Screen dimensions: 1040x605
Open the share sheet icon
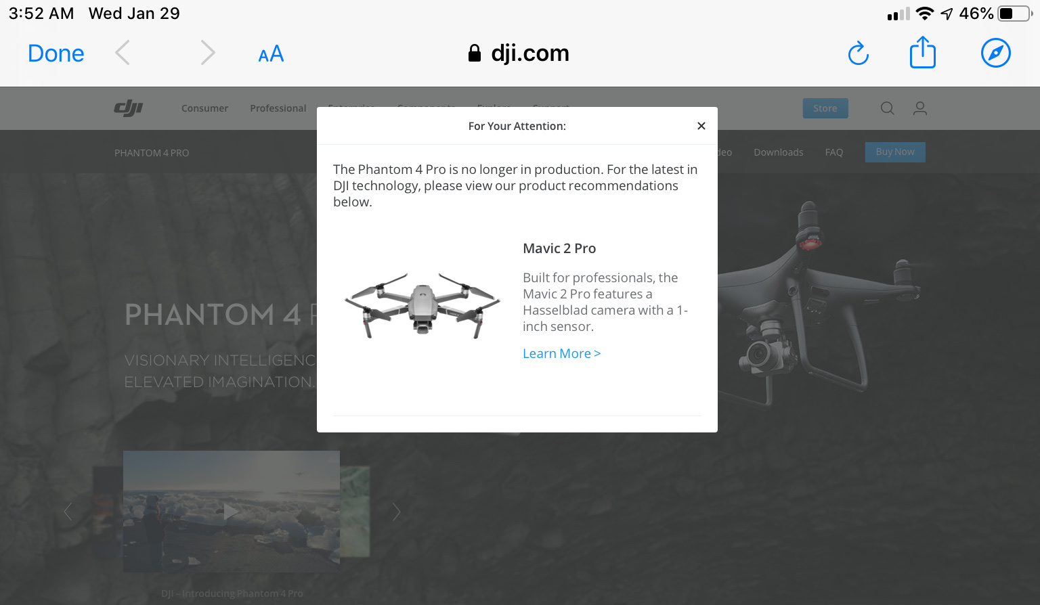click(922, 52)
